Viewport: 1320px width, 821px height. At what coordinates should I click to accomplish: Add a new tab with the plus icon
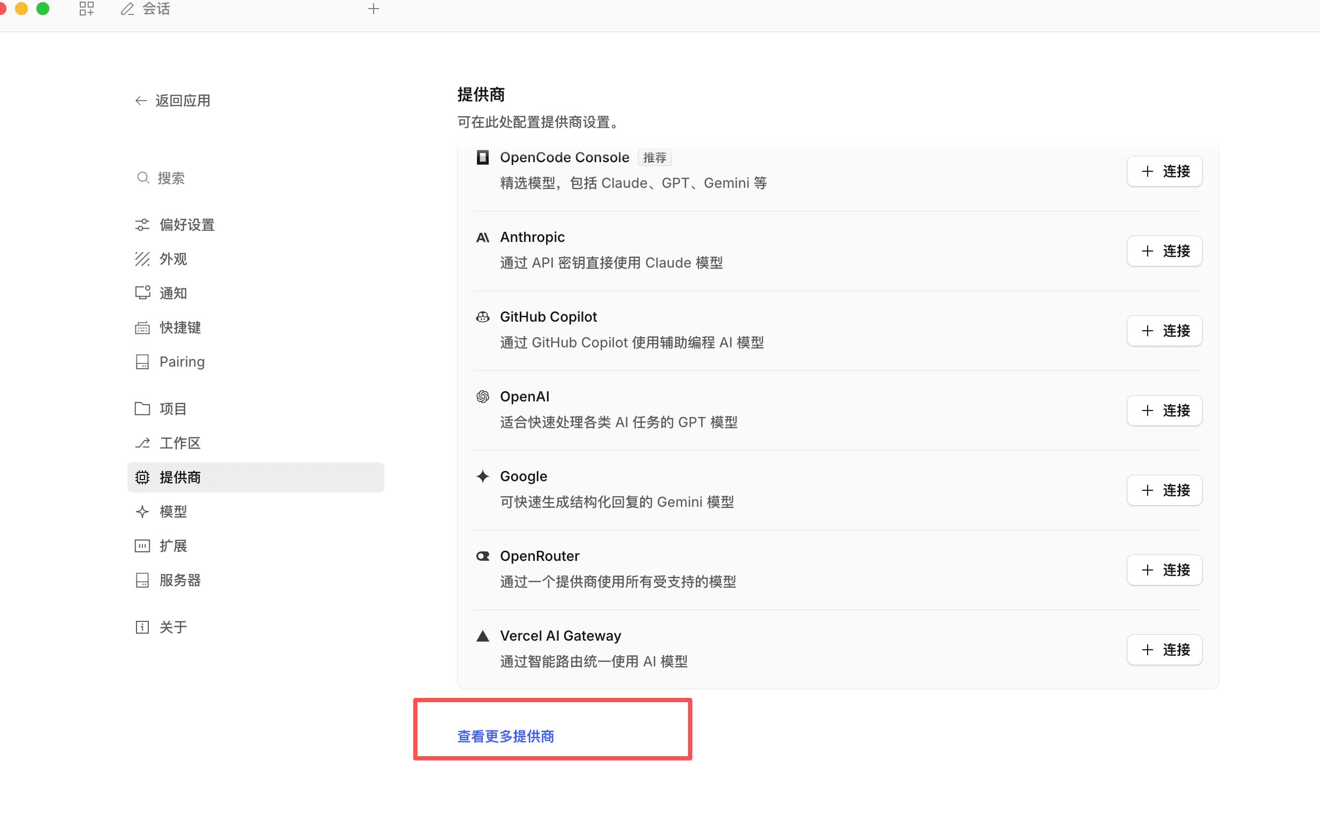(x=374, y=9)
